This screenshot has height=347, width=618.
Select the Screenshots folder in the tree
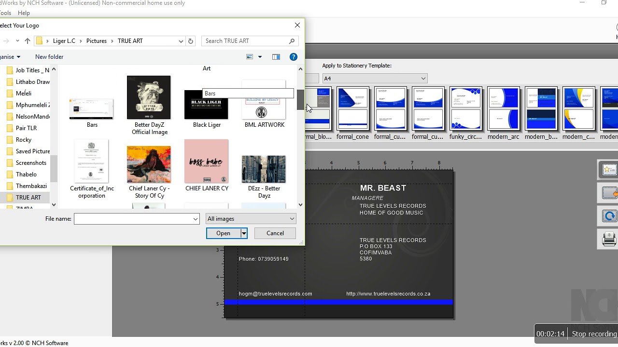coord(31,163)
